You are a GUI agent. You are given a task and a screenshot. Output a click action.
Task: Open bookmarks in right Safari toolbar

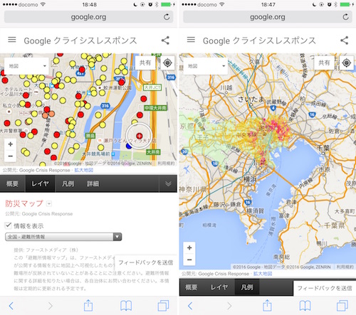(x=305, y=306)
